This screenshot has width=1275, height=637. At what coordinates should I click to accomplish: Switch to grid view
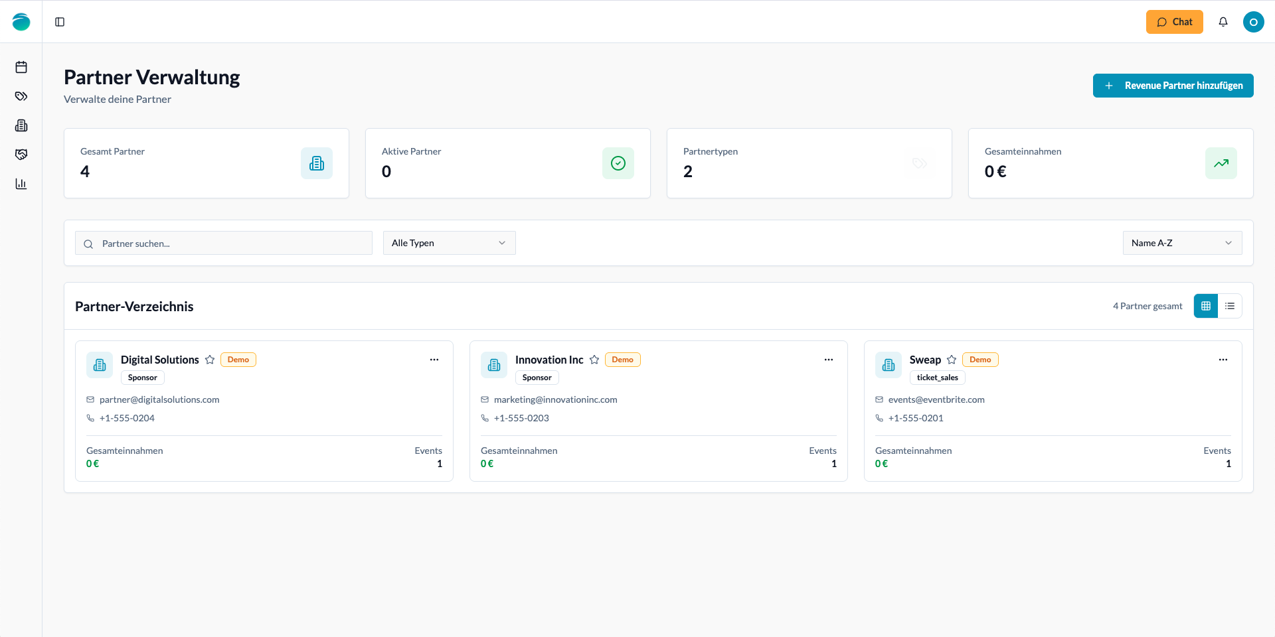(1205, 306)
